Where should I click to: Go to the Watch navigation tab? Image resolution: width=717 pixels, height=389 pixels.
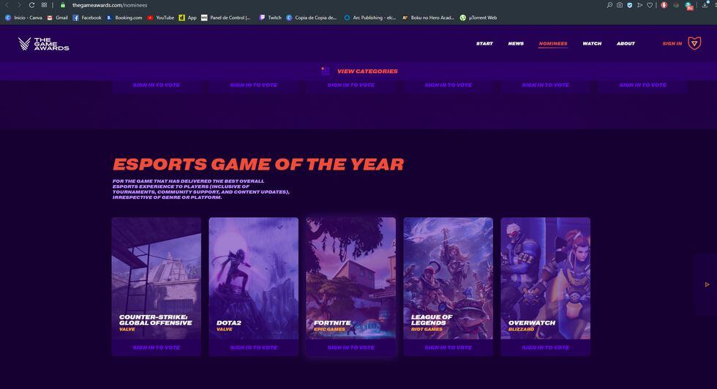[592, 43]
